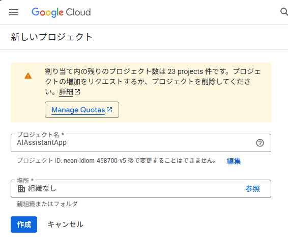Open the 詳細 details link
Viewport: 288px width, 249px height.
pyautogui.click(x=66, y=92)
